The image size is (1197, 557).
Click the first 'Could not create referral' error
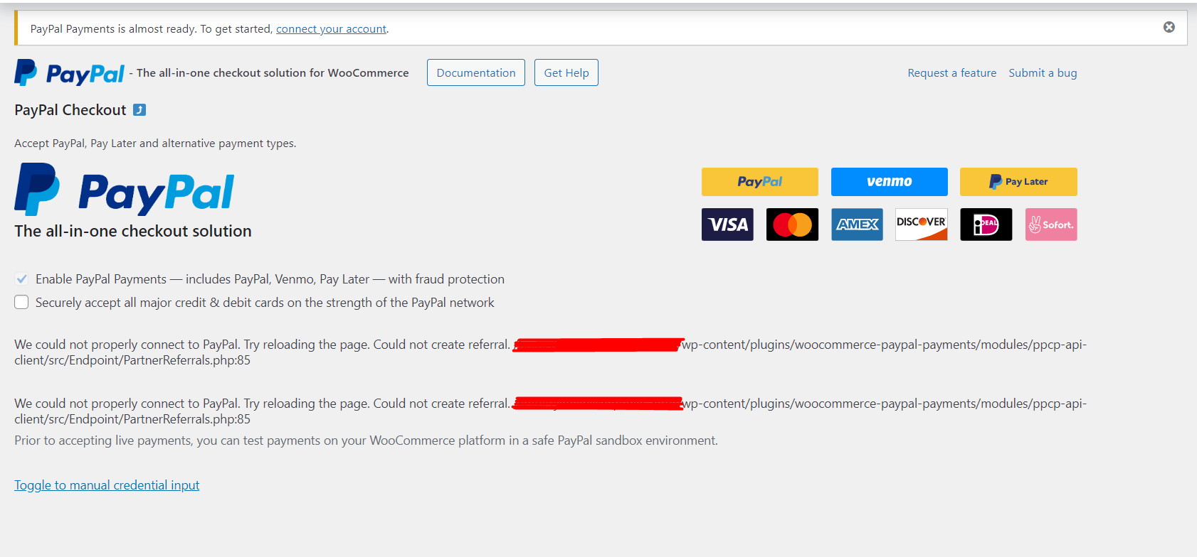pos(550,352)
